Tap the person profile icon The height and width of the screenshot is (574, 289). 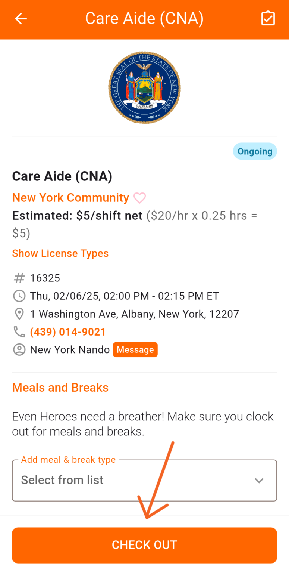[x=19, y=350]
